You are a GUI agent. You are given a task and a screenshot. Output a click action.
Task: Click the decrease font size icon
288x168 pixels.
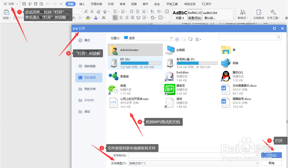[x=92, y=12]
